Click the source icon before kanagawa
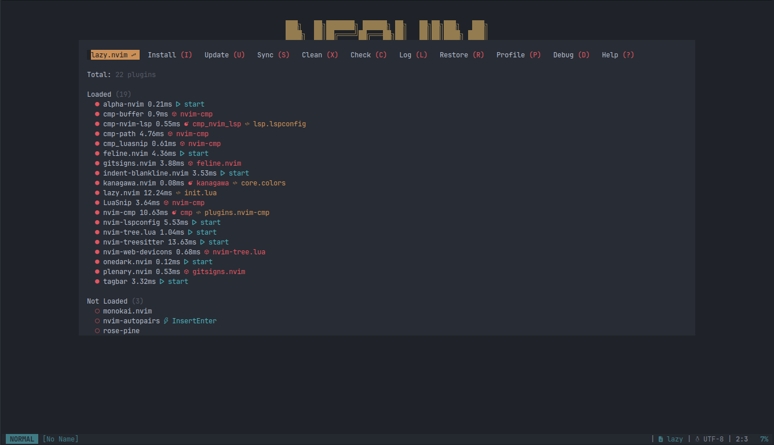The height and width of the screenshot is (445, 774). (191, 183)
